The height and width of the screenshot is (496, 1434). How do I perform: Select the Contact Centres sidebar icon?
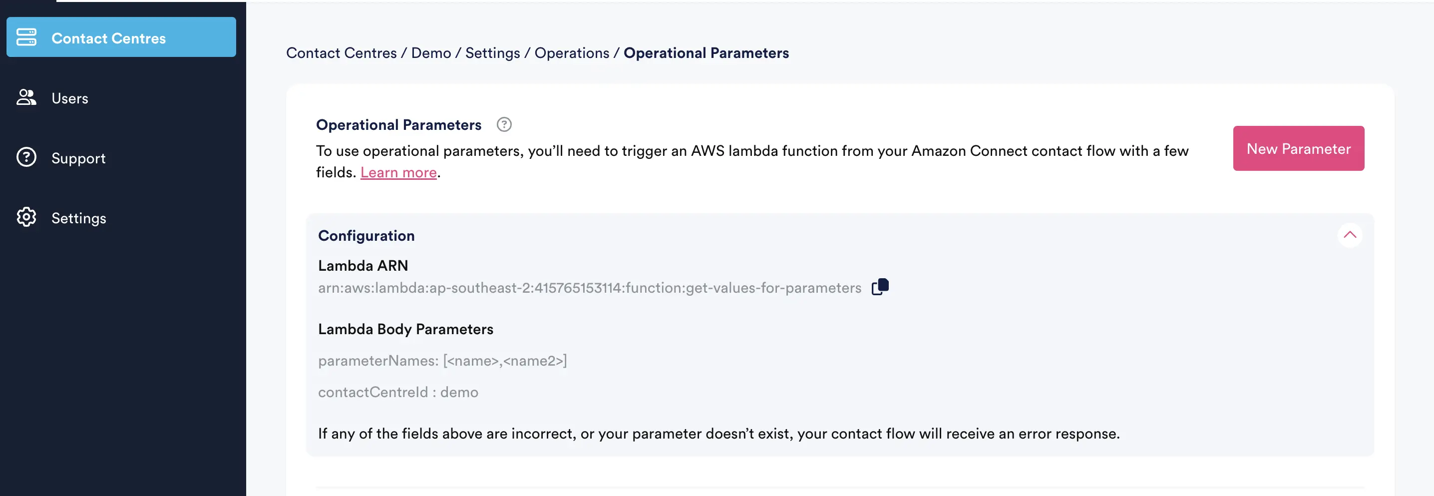(26, 37)
